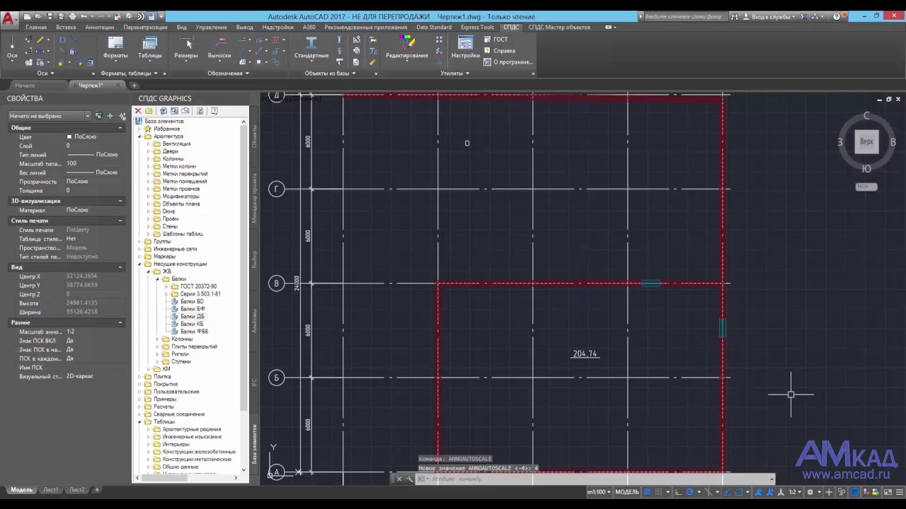This screenshot has height=509, width=906.
Task: Open the Таблицы tables tool
Action: pos(149,47)
